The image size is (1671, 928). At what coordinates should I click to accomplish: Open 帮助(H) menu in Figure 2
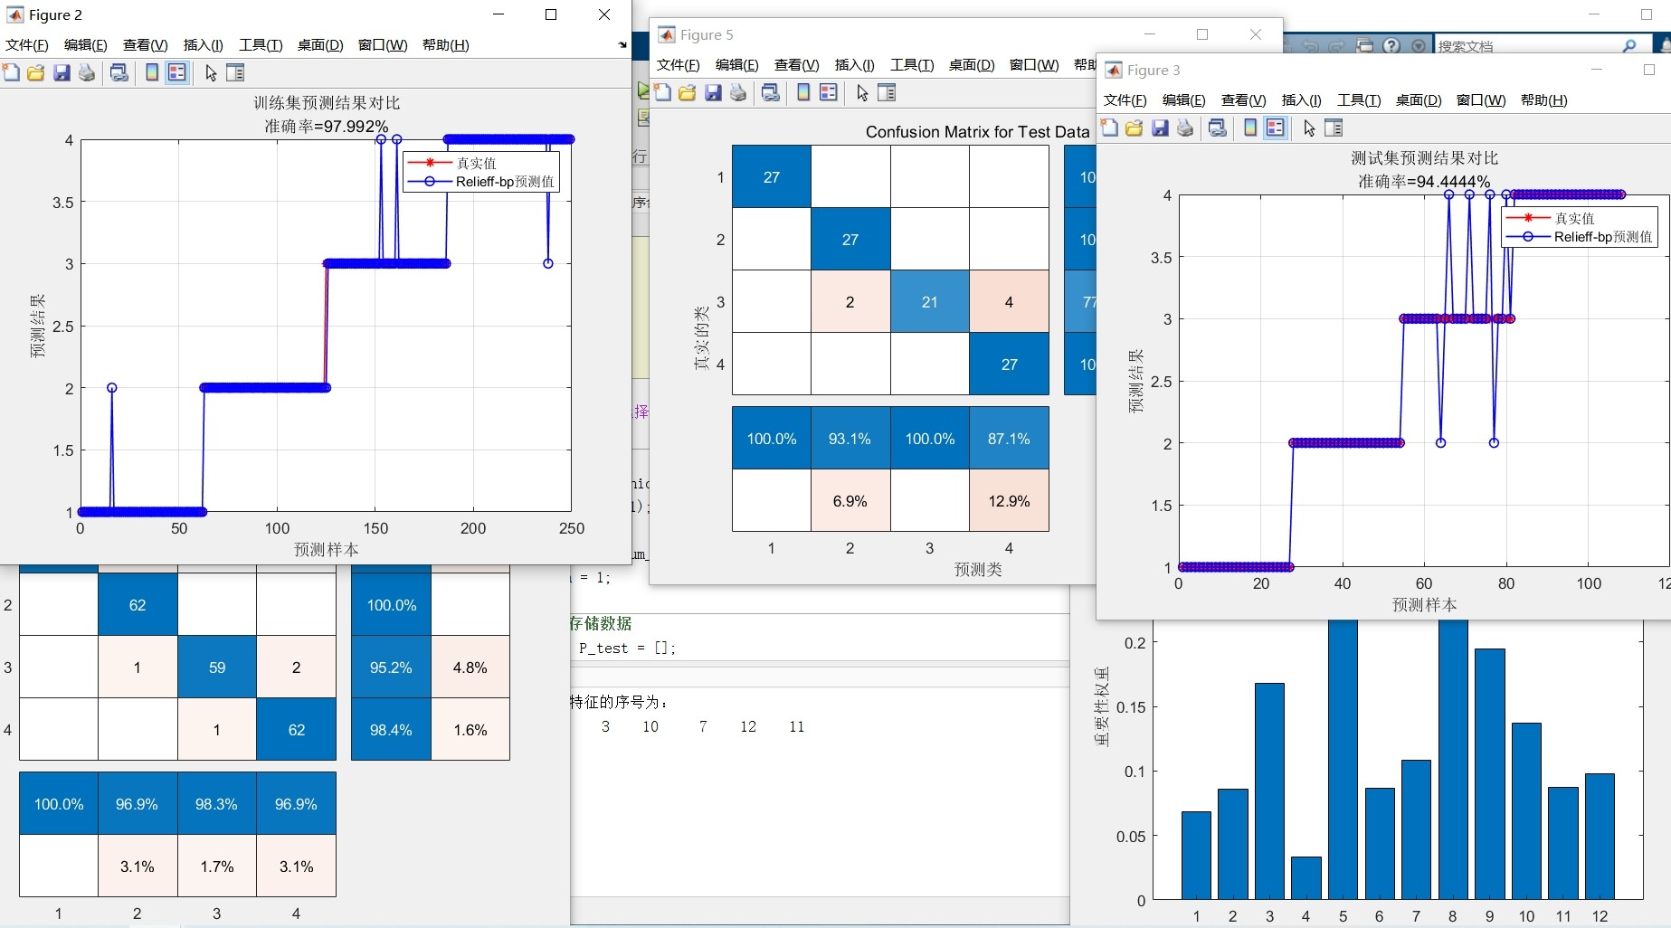click(x=446, y=45)
